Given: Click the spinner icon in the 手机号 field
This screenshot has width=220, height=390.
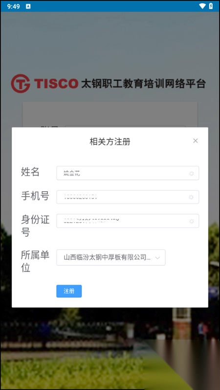Looking at the screenshot, I should pos(192,197).
